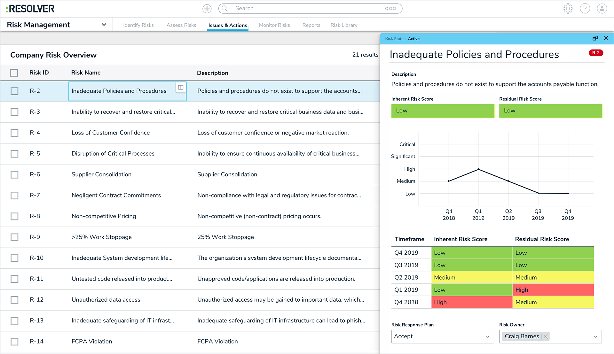Viewport: 614px width, 354px height.
Task: Click the plus create-new icon
Action: (207, 9)
